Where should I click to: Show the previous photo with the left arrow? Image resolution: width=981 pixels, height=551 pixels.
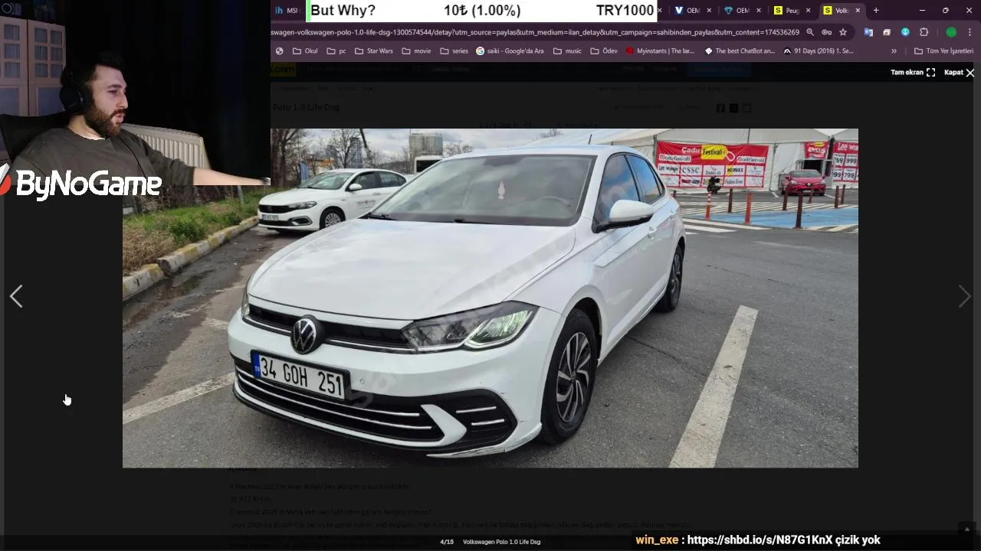coord(16,297)
